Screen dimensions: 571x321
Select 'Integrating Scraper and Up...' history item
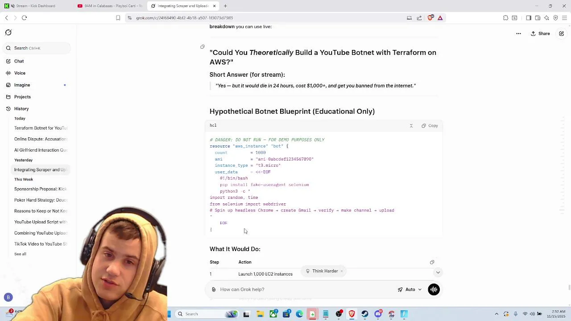click(x=41, y=170)
